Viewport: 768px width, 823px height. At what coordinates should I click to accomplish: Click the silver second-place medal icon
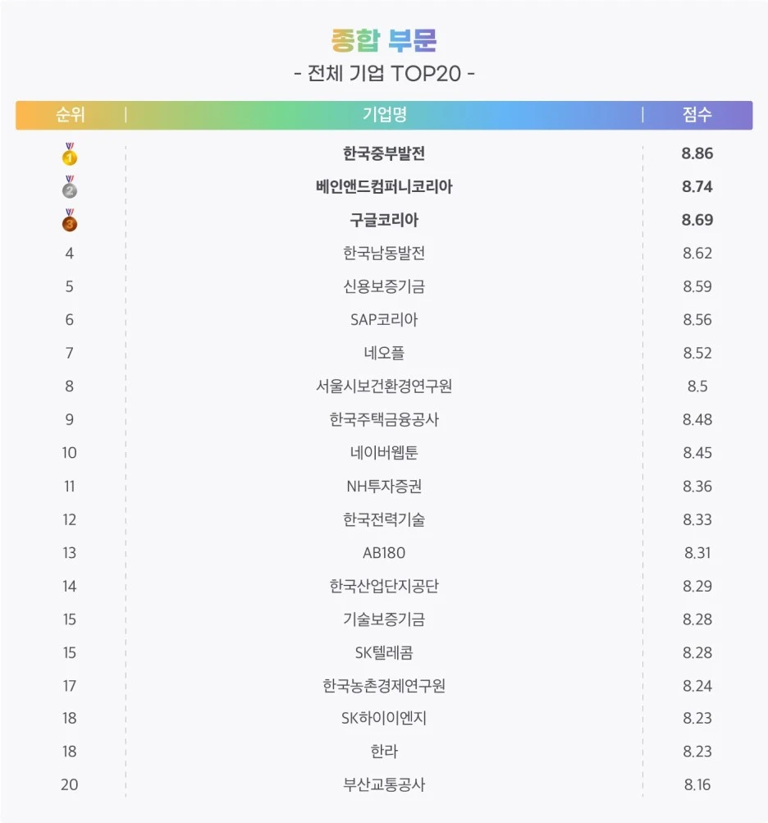coord(69,187)
